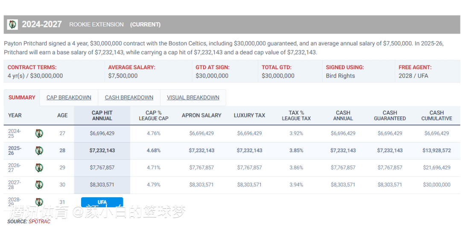Click the 2024-2027 contract title
The image size is (461, 227).
[42, 24]
